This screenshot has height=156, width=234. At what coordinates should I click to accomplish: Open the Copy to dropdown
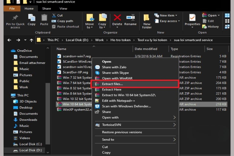point(102,21)
